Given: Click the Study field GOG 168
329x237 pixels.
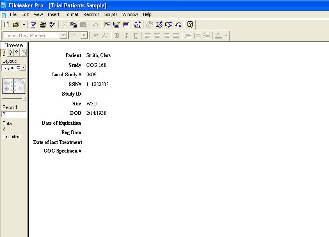Looking at the screenshot, I should 96,65.
